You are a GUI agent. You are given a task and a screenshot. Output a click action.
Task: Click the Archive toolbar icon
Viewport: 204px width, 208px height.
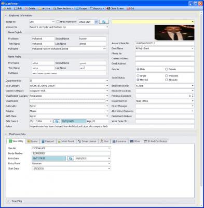40,8
